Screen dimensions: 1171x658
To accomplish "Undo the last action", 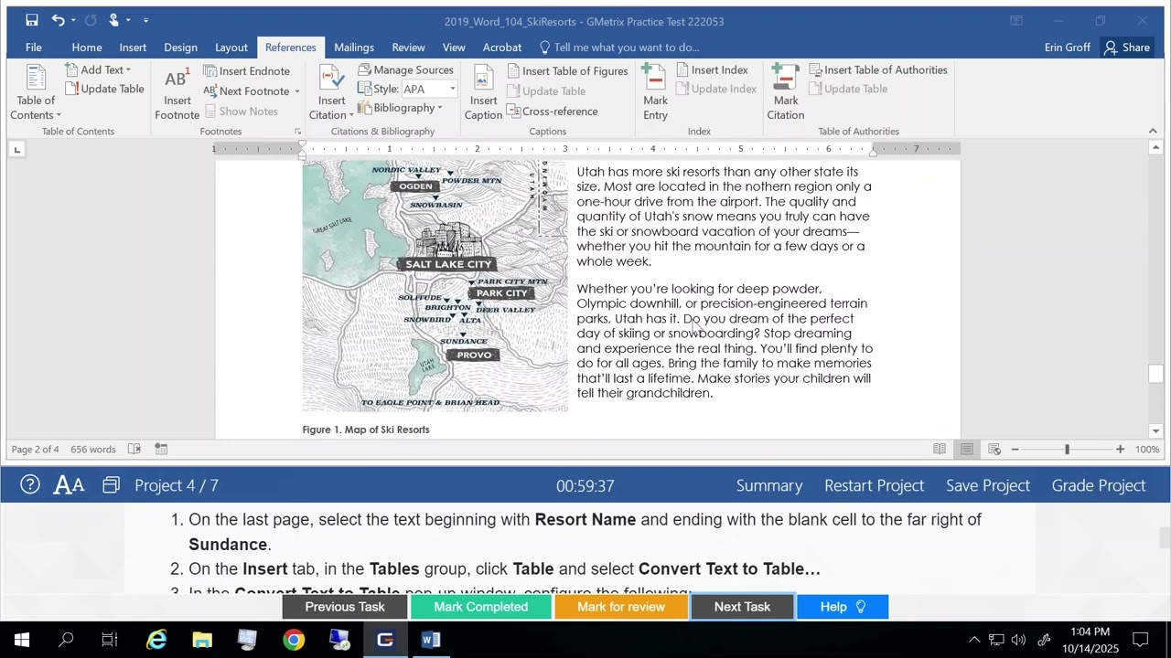I will [x=58, y=20].
